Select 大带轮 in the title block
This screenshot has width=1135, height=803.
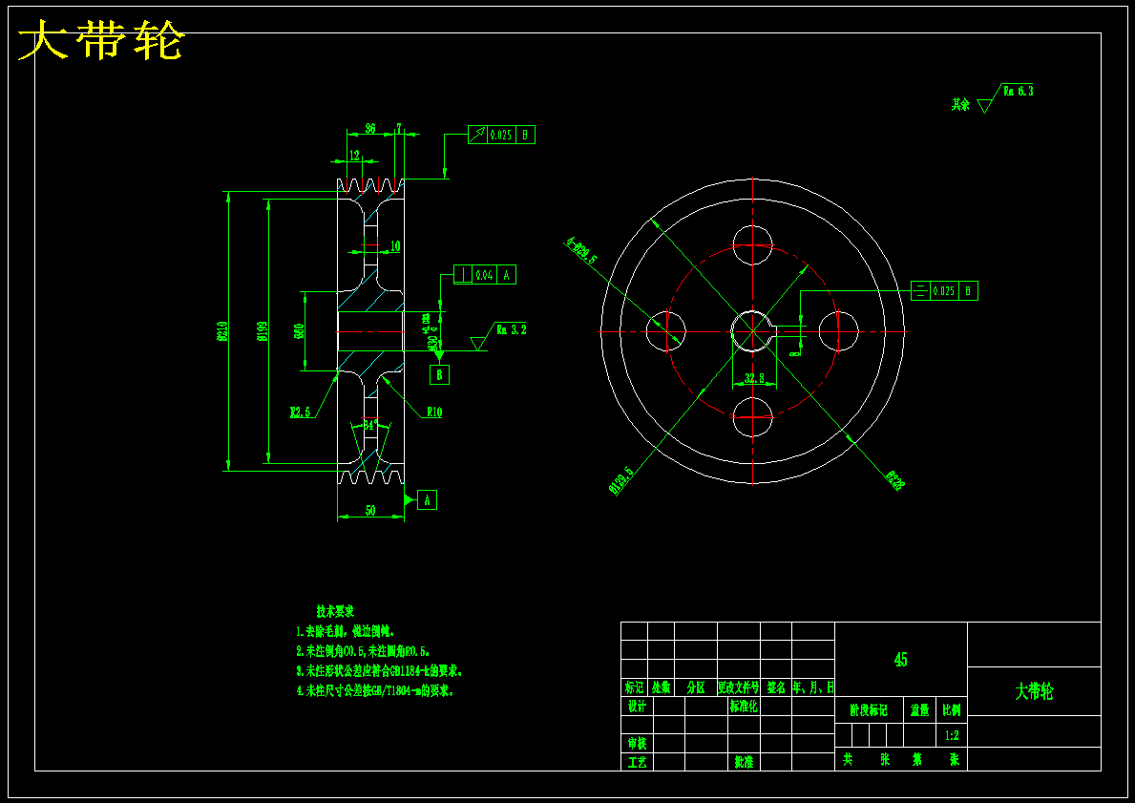click(x=1034, y=691)
